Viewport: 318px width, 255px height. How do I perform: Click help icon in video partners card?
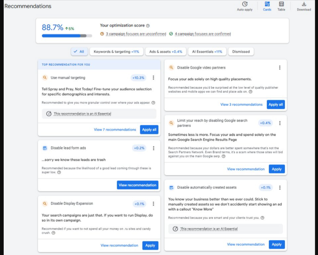click(250, 92)
